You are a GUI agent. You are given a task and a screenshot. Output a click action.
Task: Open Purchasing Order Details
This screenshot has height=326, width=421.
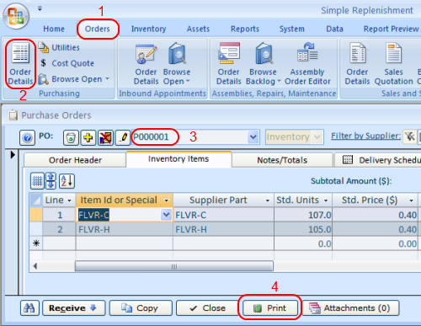coord(20,64)
